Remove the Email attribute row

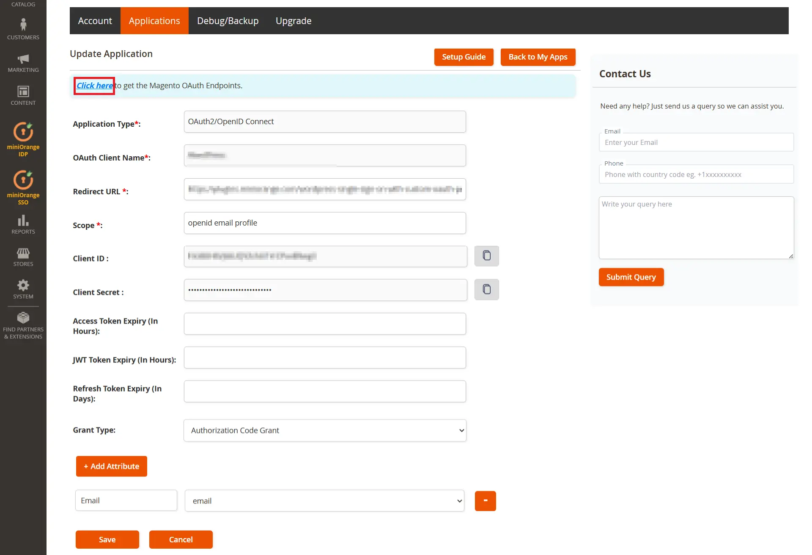(x=485, y=501)
